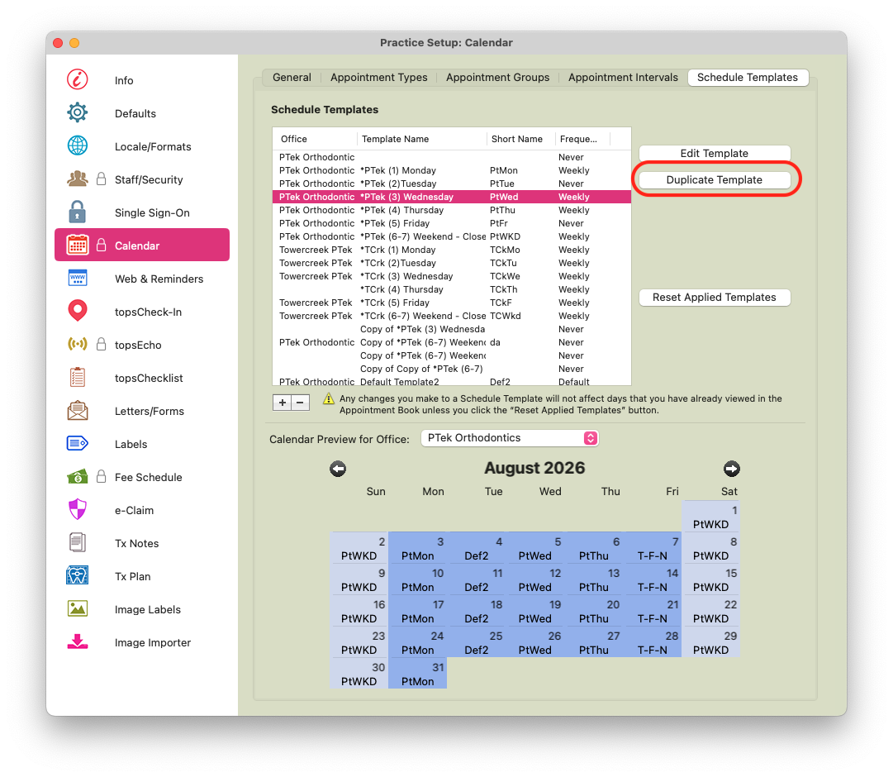893x777 pixels.
Task: Click the lock icon next to topsEcho
Action: 102,345
